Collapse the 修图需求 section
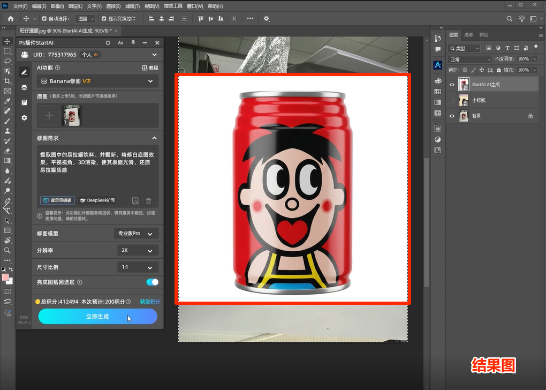 point(154,138)
